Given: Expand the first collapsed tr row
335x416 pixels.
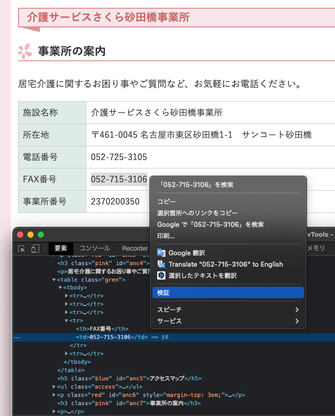Looking at the screenshot, I should (66, 296).
